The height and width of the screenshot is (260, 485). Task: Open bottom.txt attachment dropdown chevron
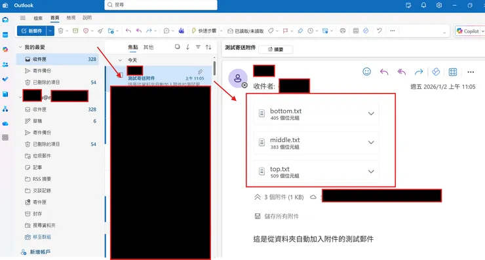click(x=371, y=113)
